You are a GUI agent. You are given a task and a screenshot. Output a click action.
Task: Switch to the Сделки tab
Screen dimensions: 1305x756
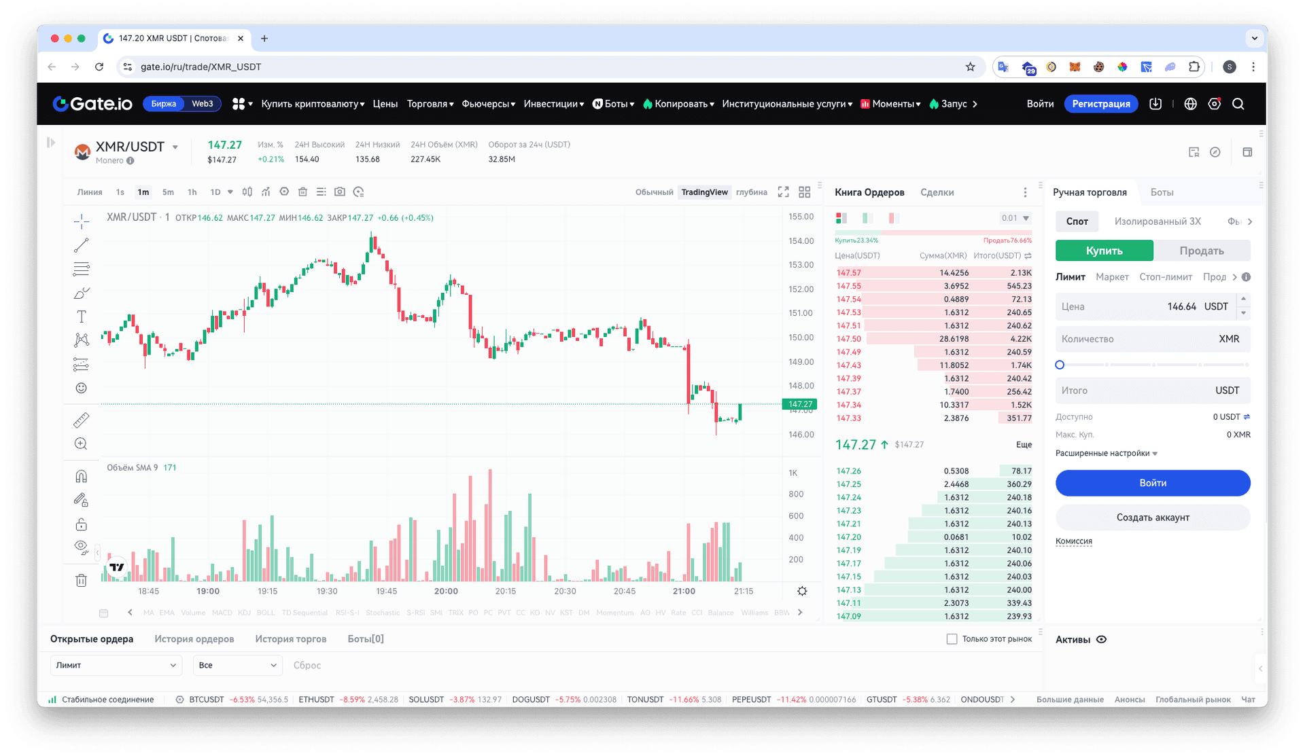click(937, 192)
